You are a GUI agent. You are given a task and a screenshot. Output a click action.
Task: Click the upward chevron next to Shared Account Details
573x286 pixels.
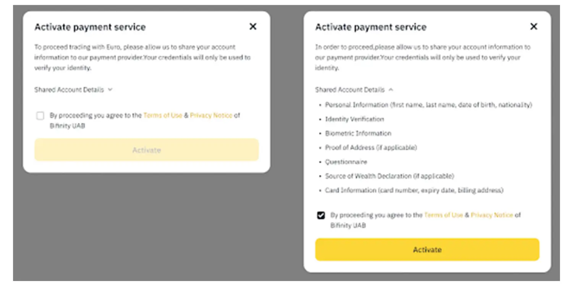click(390, 90)
